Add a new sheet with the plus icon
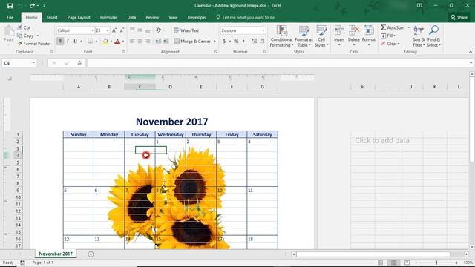Image resolution: width=475 pixels, height=267 pixels. click(x=91, y=254)
